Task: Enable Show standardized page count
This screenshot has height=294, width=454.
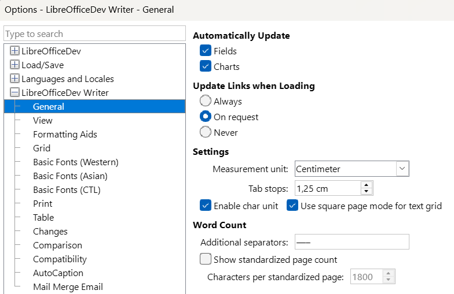Action: (206, 259)
